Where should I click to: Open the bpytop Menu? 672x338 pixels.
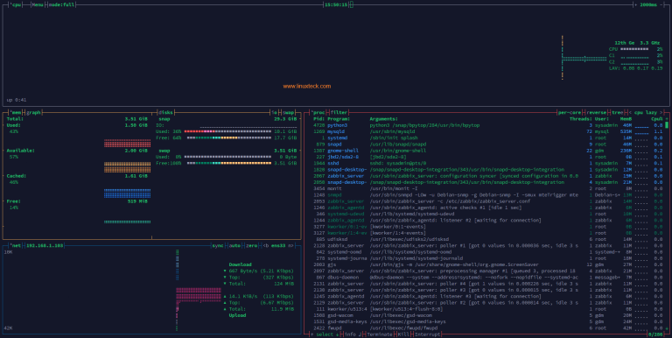click(x=38, y=4)
